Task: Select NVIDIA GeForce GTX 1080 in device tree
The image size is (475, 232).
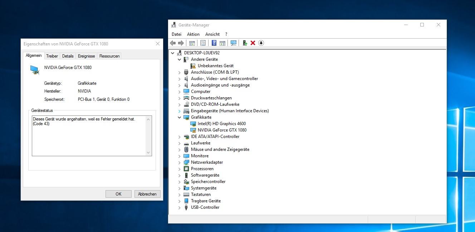Action: [222, 130]
